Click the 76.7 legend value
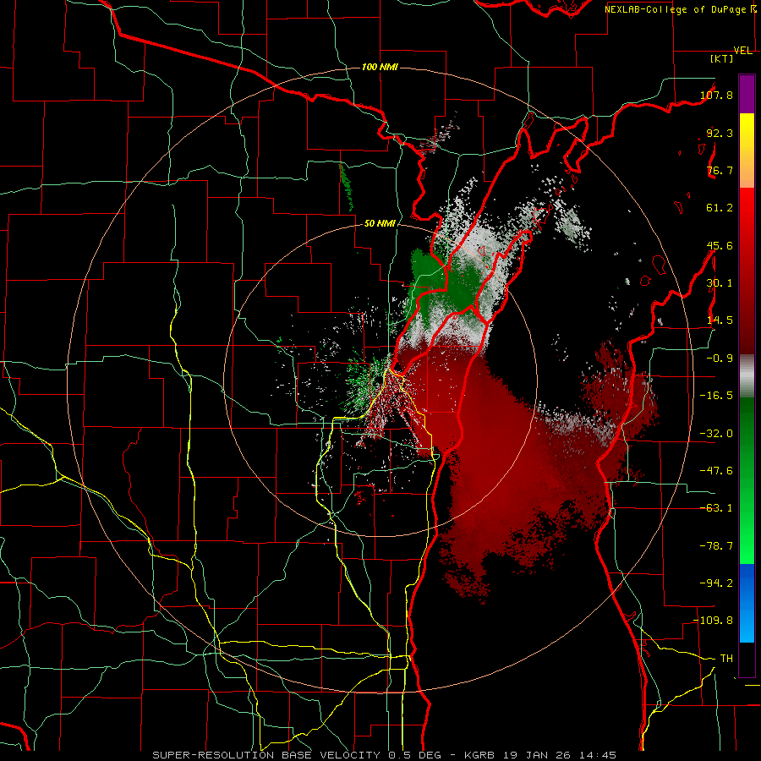Viewport: 761px width, 761px height. tap(720, 170)
